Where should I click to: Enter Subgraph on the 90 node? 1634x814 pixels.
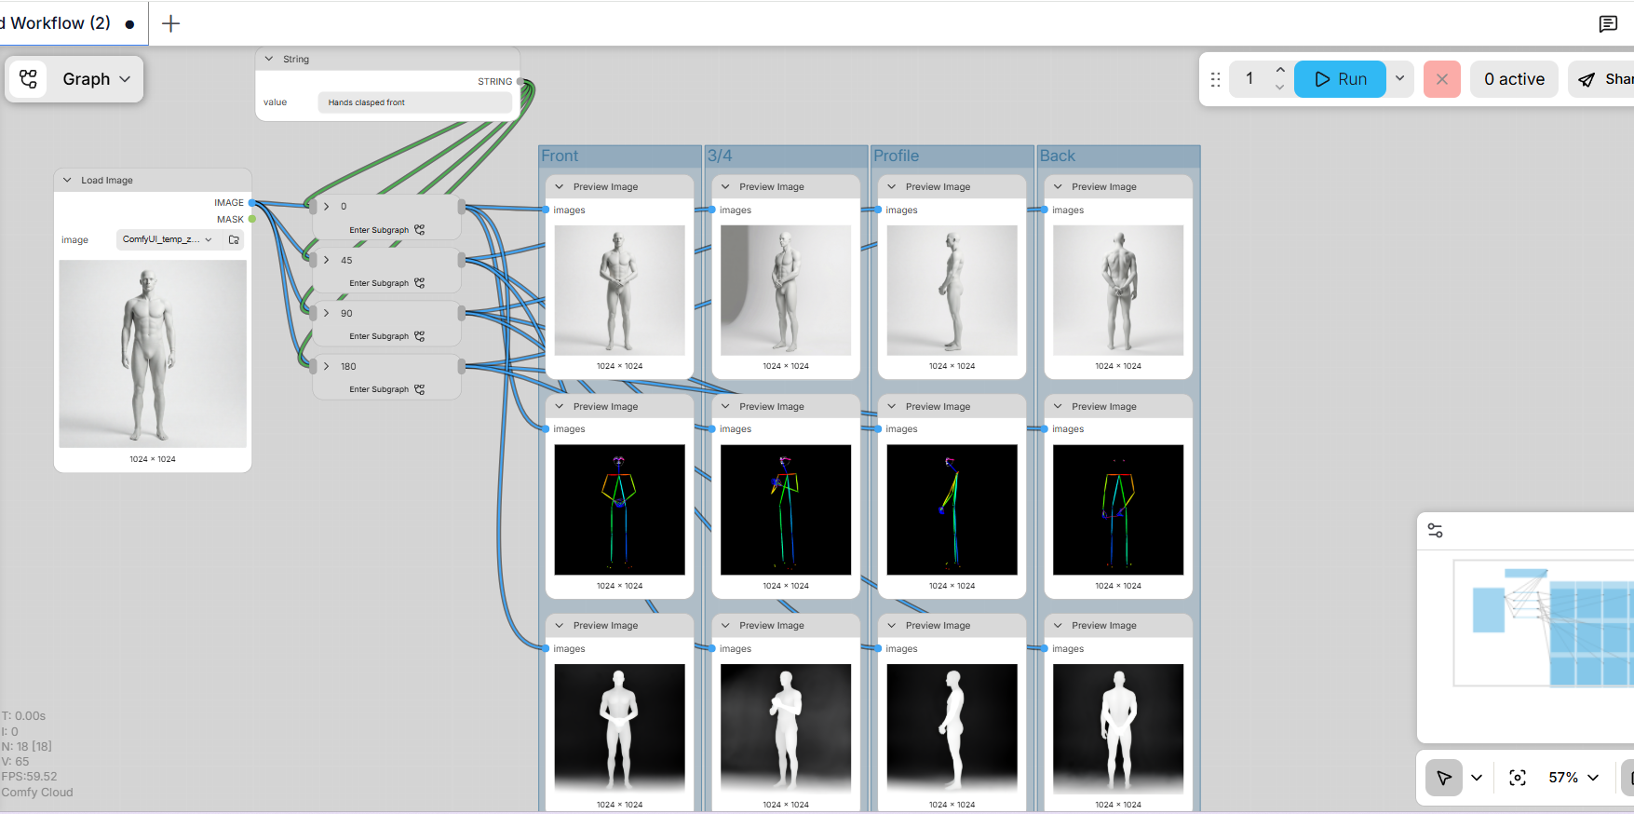(386, 336)
